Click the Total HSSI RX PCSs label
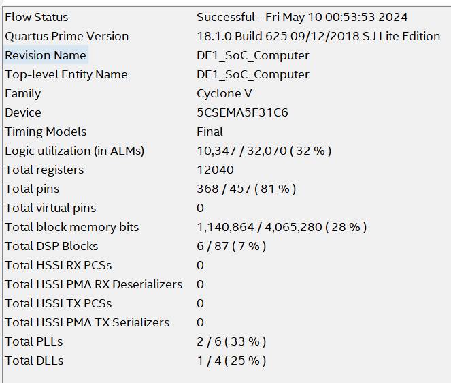The width and height of the screenshot is (451, 383). pyautogui.click(x=59, y=265)
